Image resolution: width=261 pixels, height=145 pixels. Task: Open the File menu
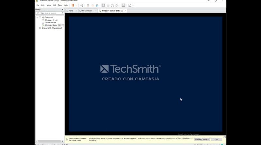(38, 5)
